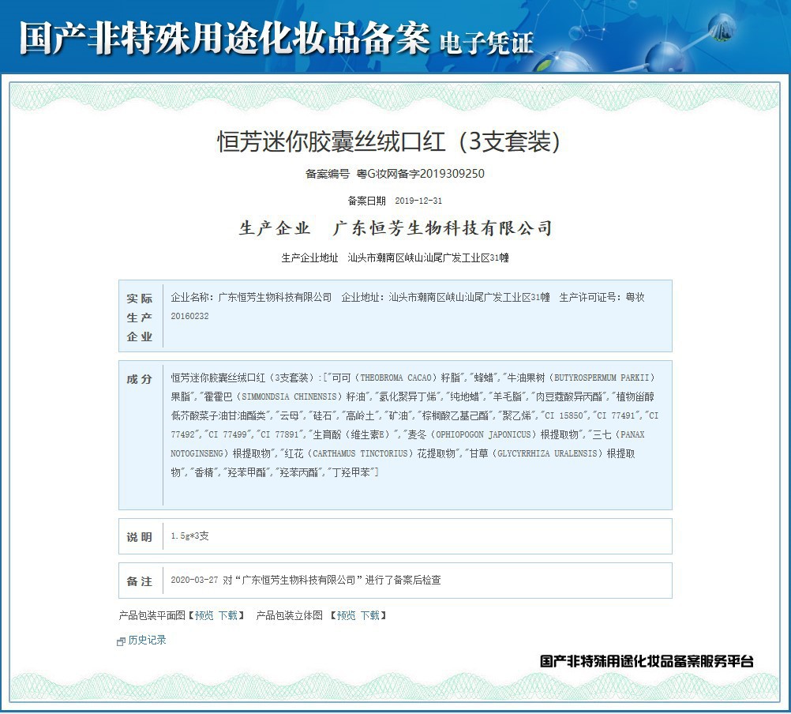
Task: Click the specification text 1.5g*3支
Action: (189, 535)
